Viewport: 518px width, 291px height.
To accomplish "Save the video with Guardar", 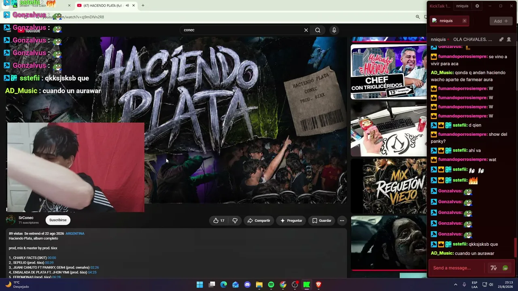I will [x=322, y=221].
